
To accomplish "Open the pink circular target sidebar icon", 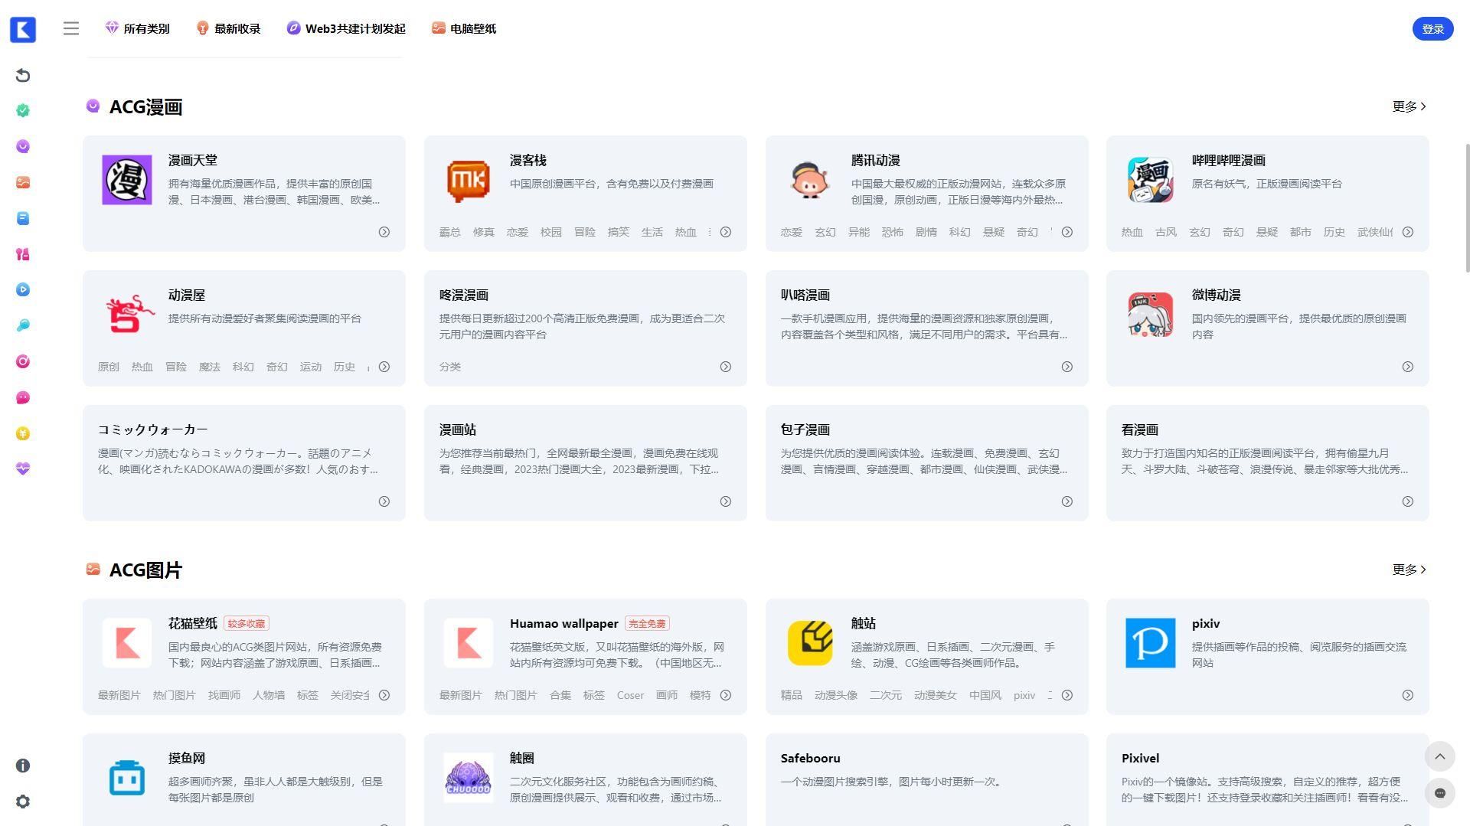I will 23,361.
